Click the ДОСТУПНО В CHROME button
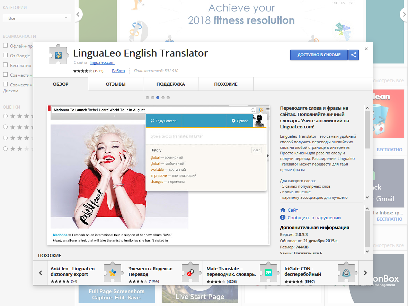The image size is (408, 306). [319, 55]
